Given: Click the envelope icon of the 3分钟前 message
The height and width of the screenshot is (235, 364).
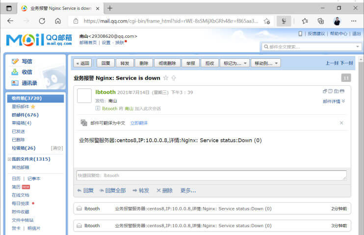Looking at the screenshot, I should pos(79,225).
